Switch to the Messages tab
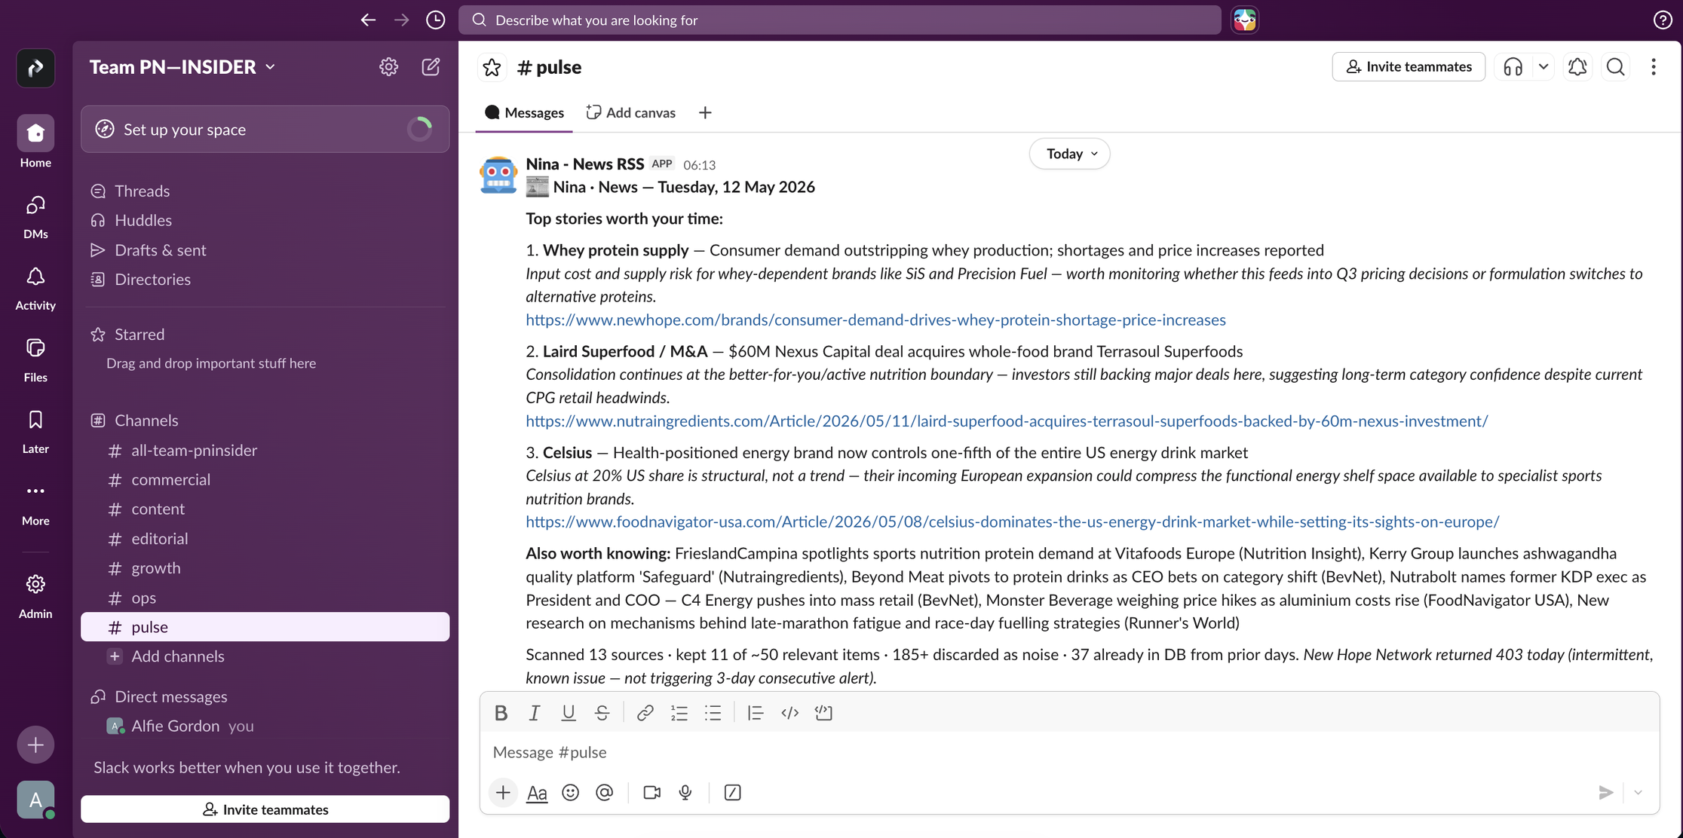The height and width of the screenshot is (838, 1683). (525, 112)
